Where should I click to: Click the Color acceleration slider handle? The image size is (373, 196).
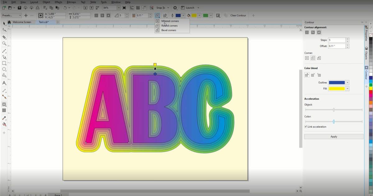[334, 121]
